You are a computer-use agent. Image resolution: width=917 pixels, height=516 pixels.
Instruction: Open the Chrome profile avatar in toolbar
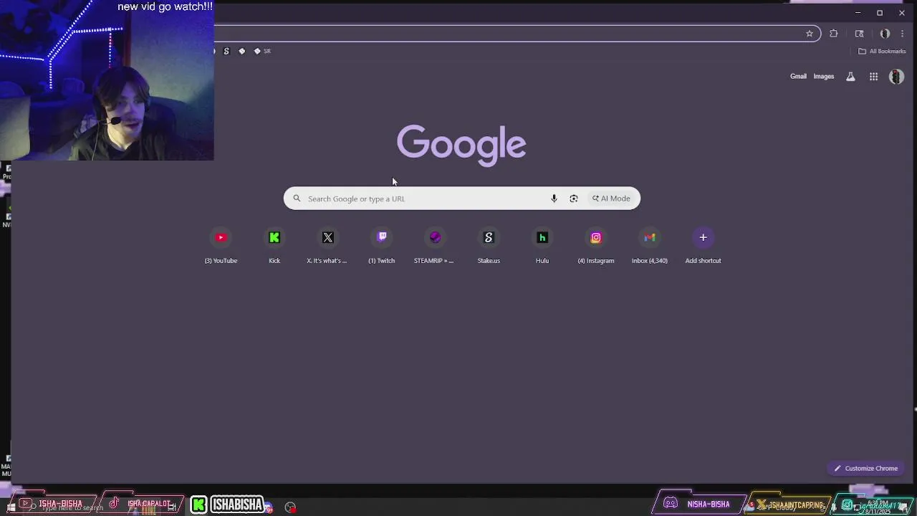tap(885, 34)
